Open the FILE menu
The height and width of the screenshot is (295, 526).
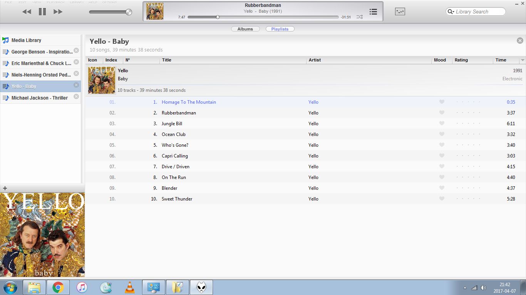point(8,2)
